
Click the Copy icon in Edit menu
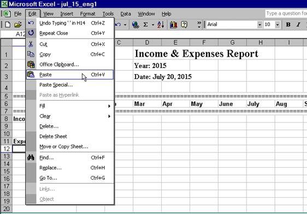pyautogui.click(x=31, y=54)
